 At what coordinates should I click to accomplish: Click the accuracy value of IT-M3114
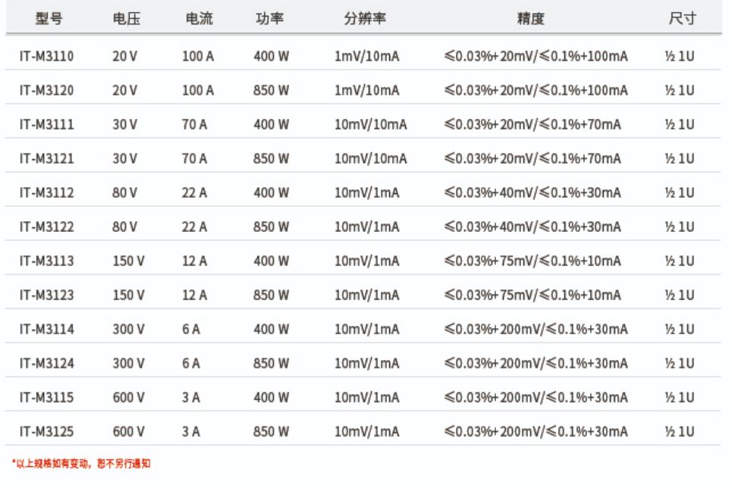(x=536, y=330)
